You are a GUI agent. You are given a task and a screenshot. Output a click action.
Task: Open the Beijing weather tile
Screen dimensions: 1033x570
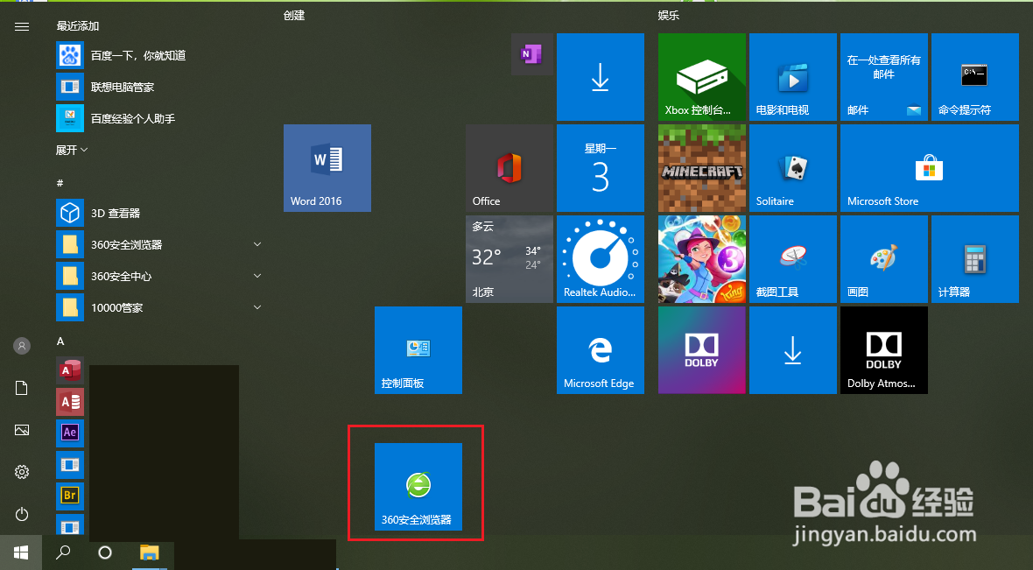tap(509, 259)
